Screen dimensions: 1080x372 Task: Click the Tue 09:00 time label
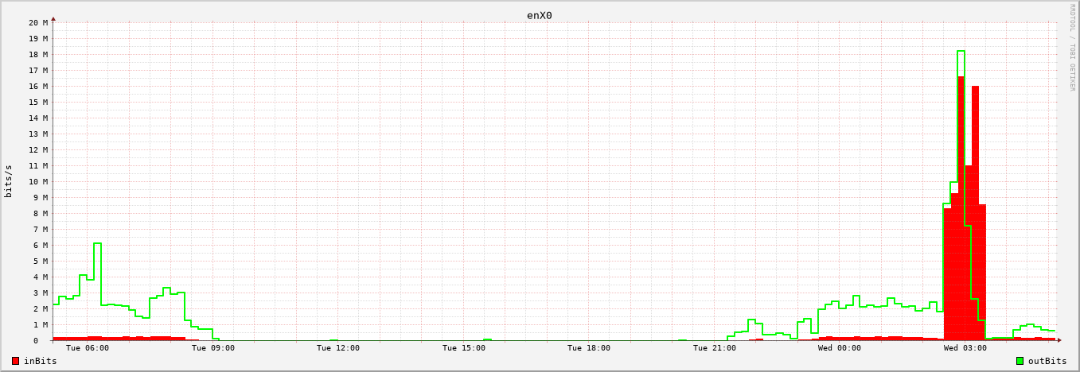tap(212, 347)
